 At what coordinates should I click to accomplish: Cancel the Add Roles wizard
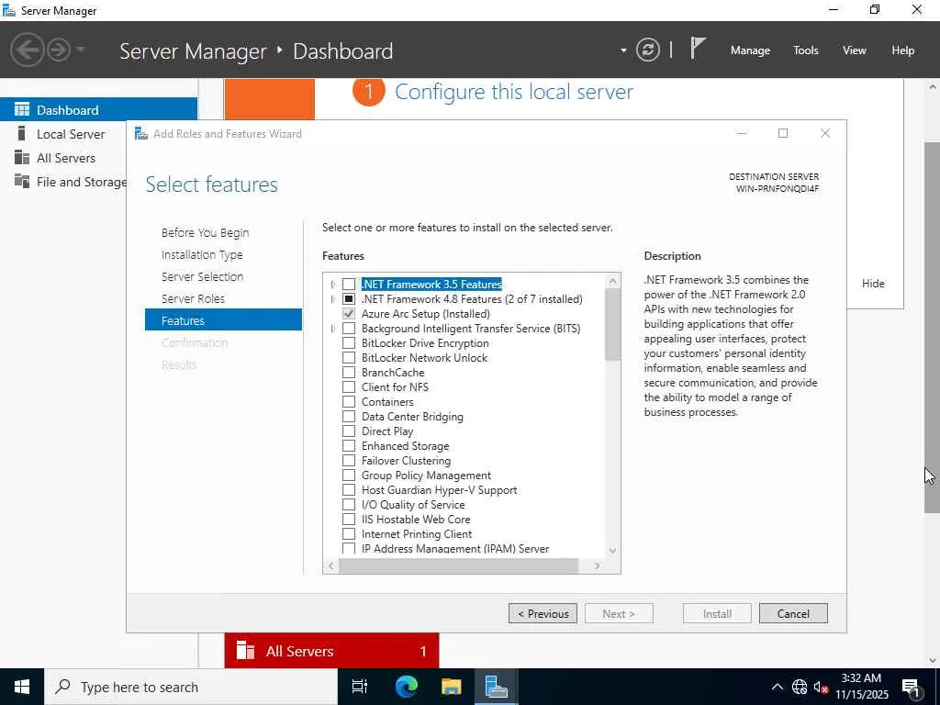pyautogui.click(x=793, y=613)
